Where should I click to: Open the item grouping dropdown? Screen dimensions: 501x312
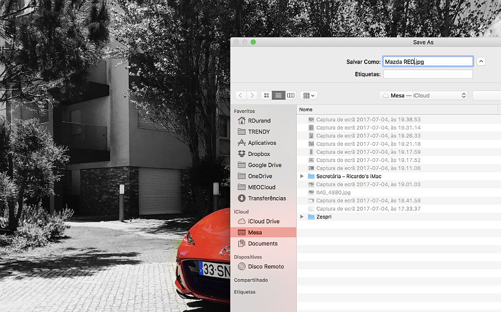[x=308, y=95]
